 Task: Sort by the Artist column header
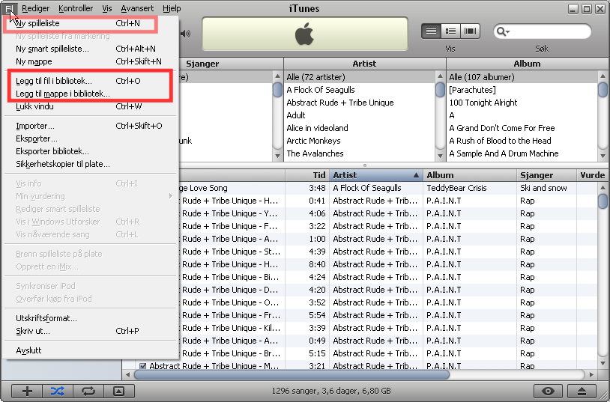pyautogui.click(x=376, y=175)
